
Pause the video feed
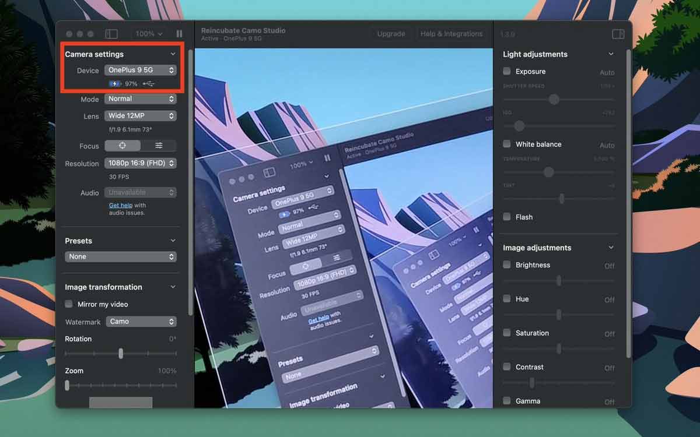click(179, 34)
